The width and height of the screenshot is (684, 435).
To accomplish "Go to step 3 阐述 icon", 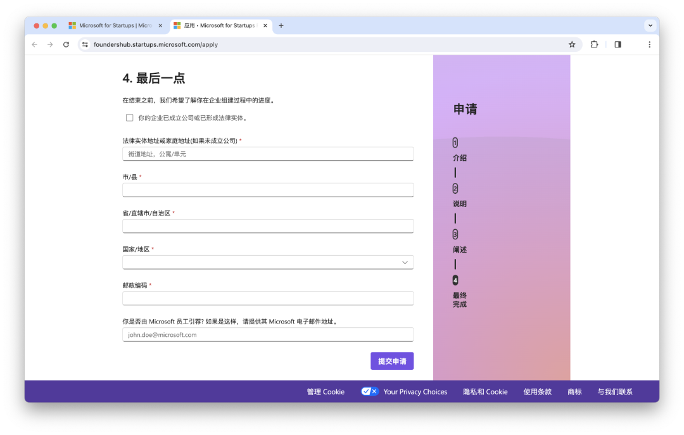I will [455, 234].
